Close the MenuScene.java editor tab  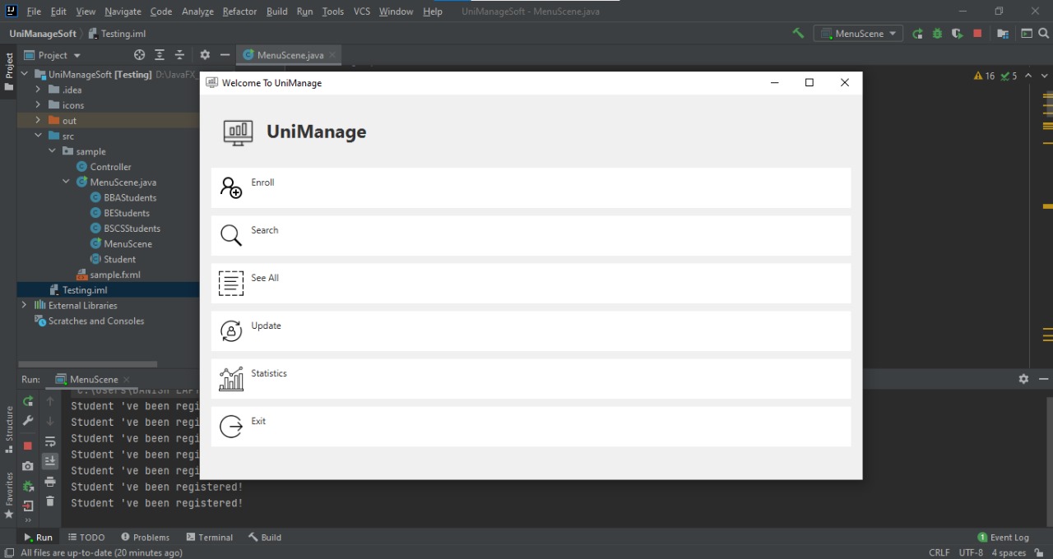(x=332, y=55)
